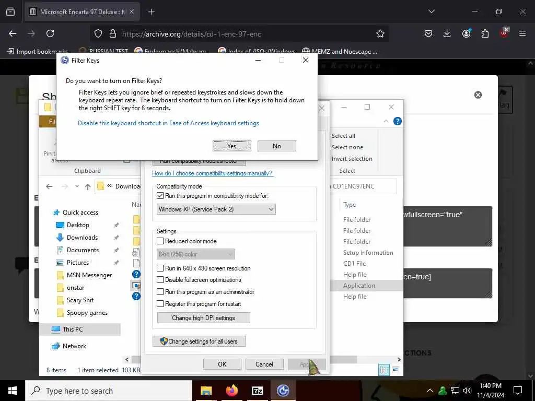This screenshot has height=401, width=535.
Task: Open Explorer recent locations chevron
Action: click(77, 186)
